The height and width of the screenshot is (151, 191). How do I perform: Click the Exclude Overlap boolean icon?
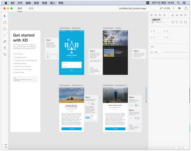tap(185, 22)
